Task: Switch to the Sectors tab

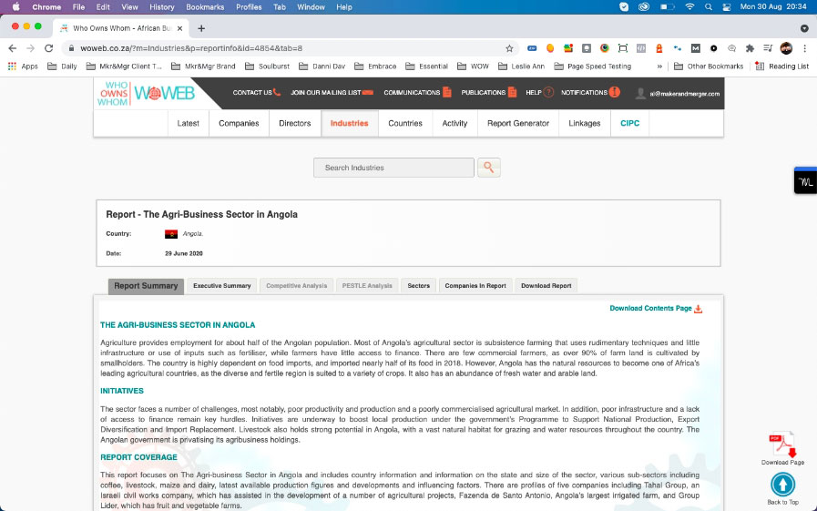Action: [x=418, y=286]
